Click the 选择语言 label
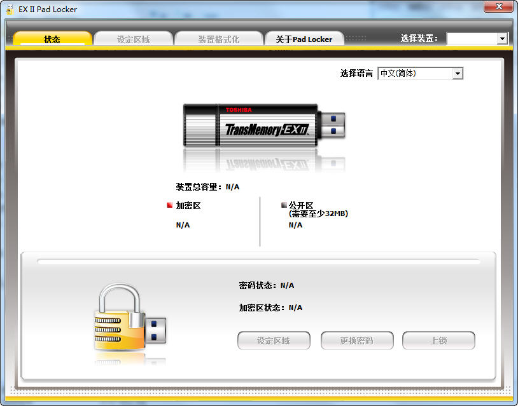 coord(356,73)
